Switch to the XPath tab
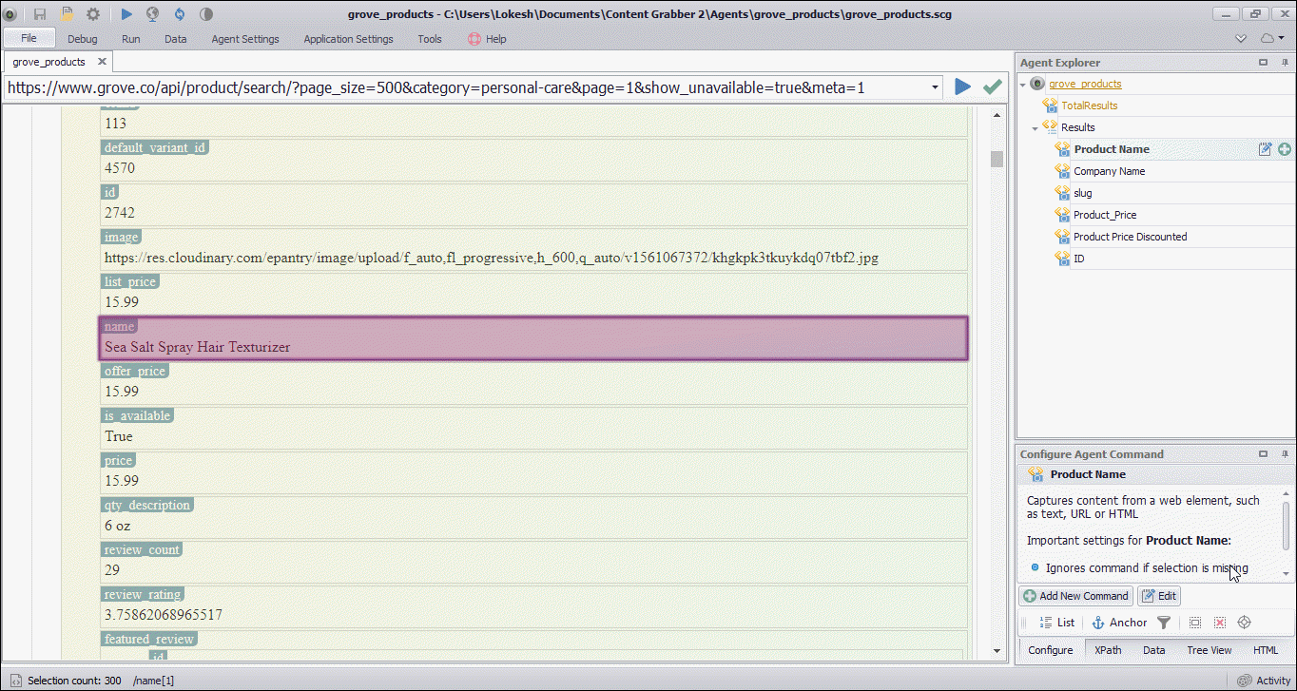 point(1108,650)
